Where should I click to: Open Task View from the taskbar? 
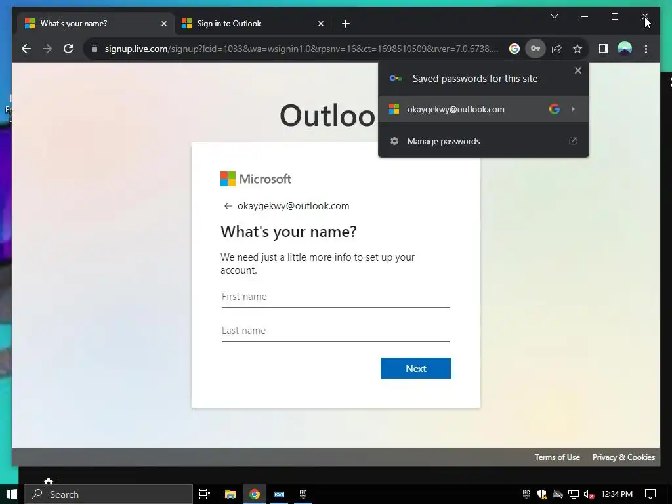pyautogui.click(x=205, y=494)
